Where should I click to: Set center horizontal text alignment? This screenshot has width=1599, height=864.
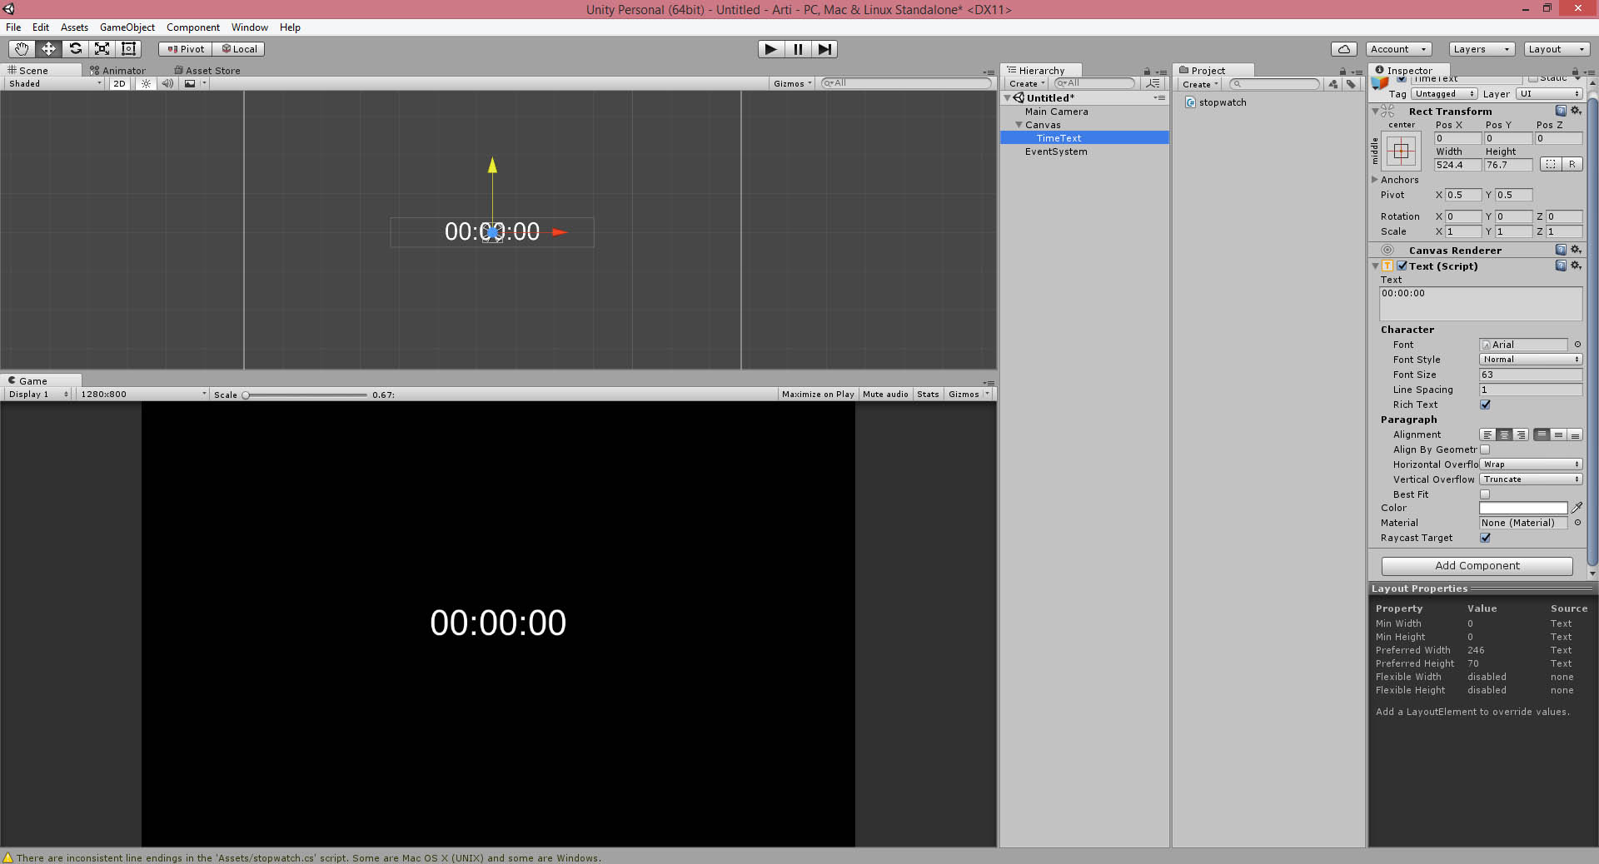pos(1504,434)
